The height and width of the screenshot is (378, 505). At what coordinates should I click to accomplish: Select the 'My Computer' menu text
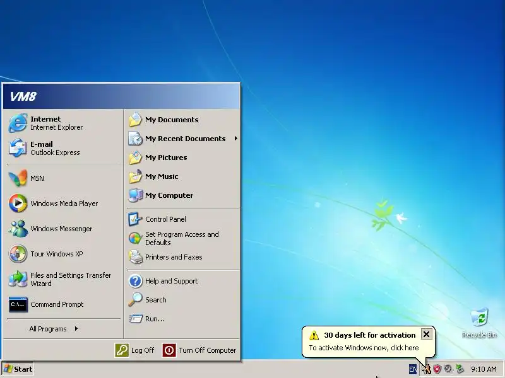click(x=169, y=195)
